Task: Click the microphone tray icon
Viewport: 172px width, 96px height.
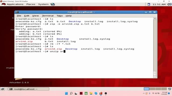Action: point(150,93)
